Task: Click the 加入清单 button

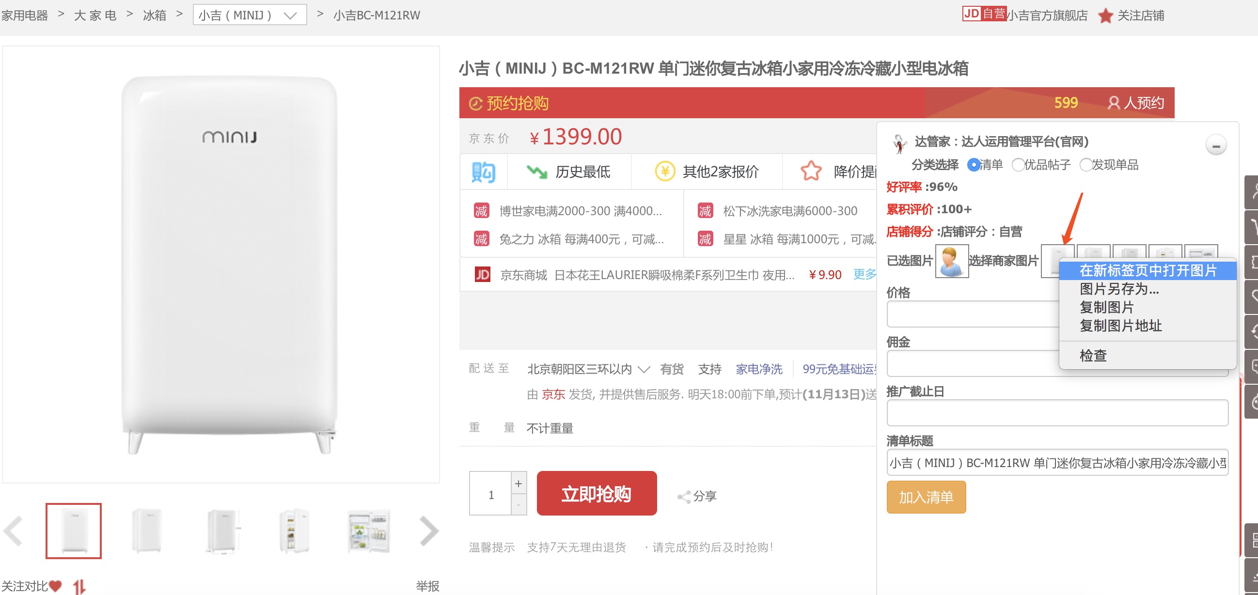Action: 926,497
